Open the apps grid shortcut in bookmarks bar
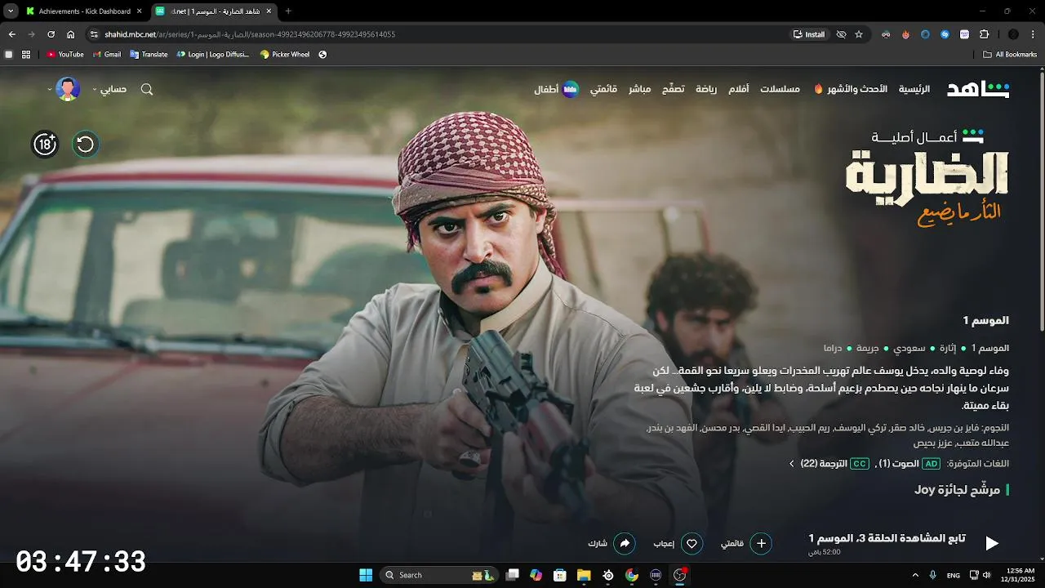 [26, 55]
